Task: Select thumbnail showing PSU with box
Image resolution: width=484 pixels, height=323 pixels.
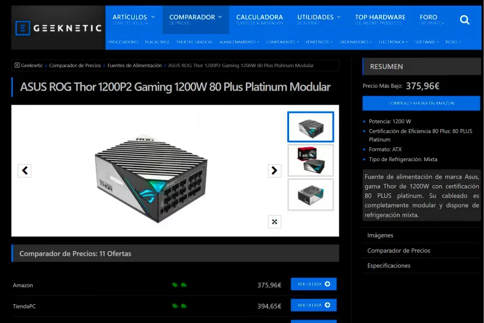Action: pyautogui.click(x=311, y=161)
